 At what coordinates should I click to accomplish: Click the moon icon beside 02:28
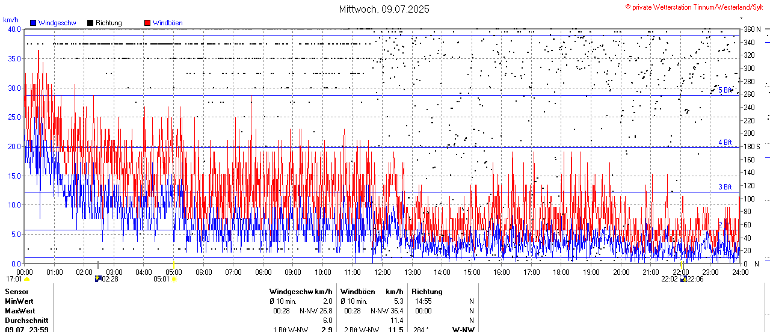tap(98, 278)
